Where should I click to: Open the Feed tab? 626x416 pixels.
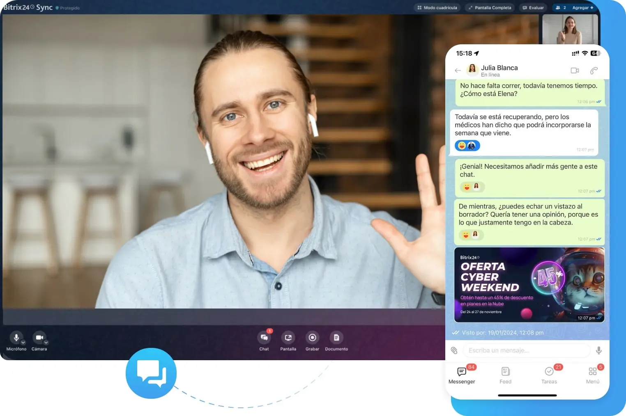[x=505, y=375]
